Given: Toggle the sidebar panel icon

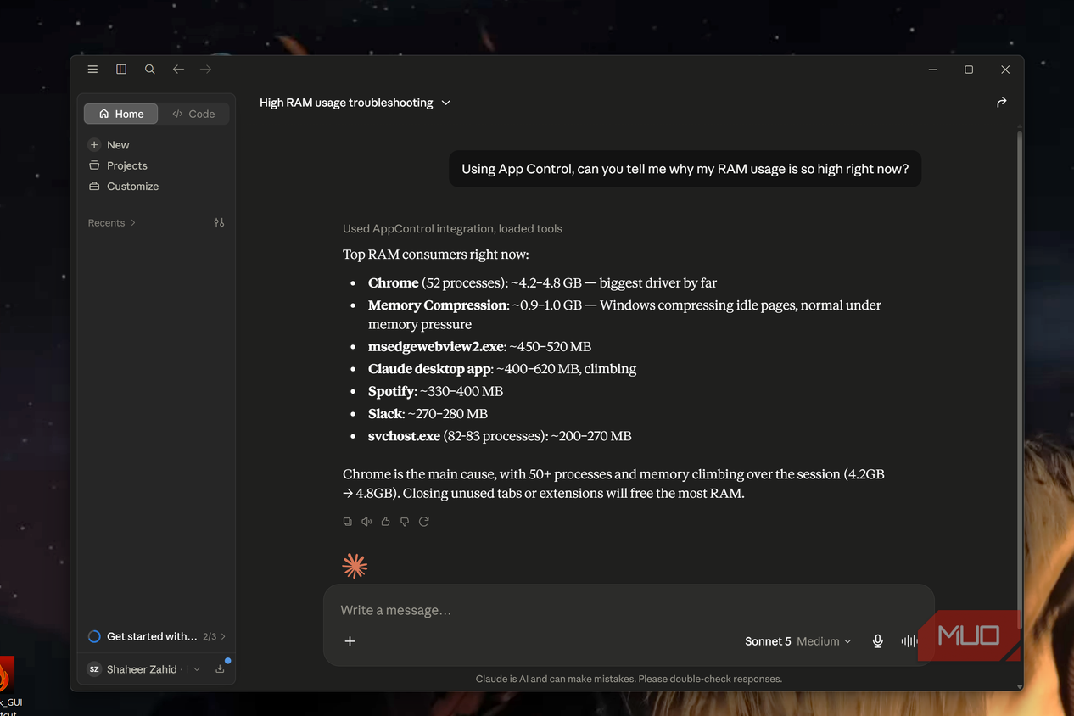Looking at the screenshot, I should tap(121, 70).
